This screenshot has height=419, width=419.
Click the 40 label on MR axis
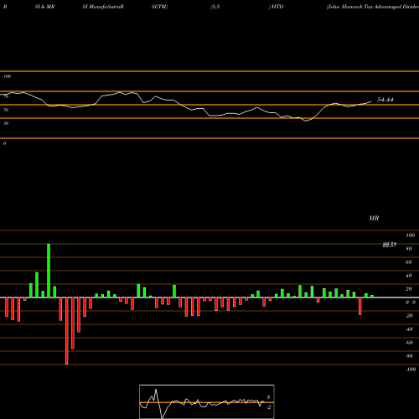[409, 276]
